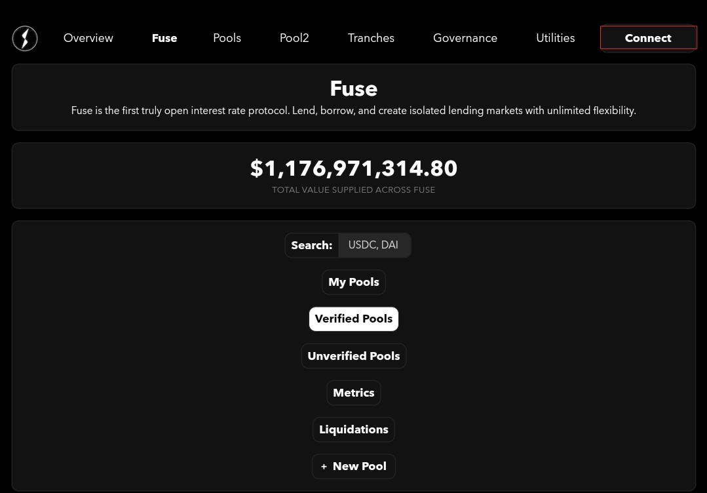The height and width of the screenshot is (493, 707).
Task: Click the USDC, DAI search field
Action: 373,245
